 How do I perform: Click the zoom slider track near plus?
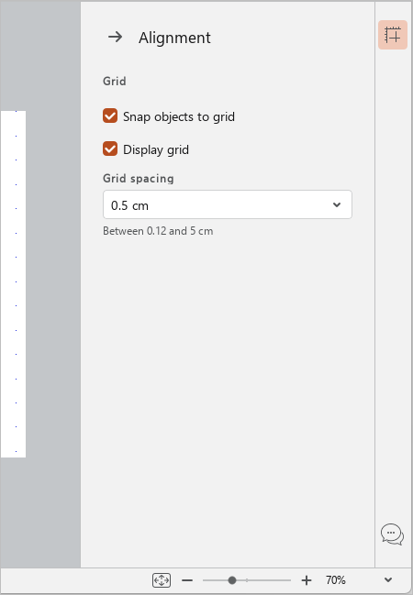281,580
